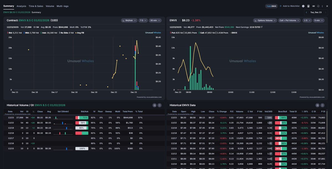Click the ENVX stock link arrow icon
Viewport: 332px width, 169px height.
coord(179,20)
